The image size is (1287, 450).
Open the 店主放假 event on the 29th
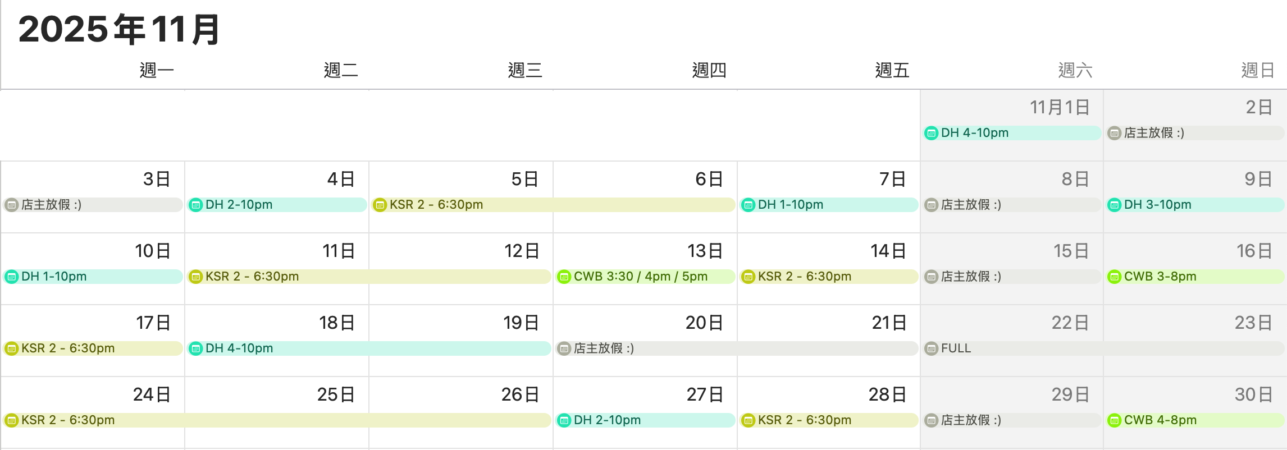click(971, 420)
